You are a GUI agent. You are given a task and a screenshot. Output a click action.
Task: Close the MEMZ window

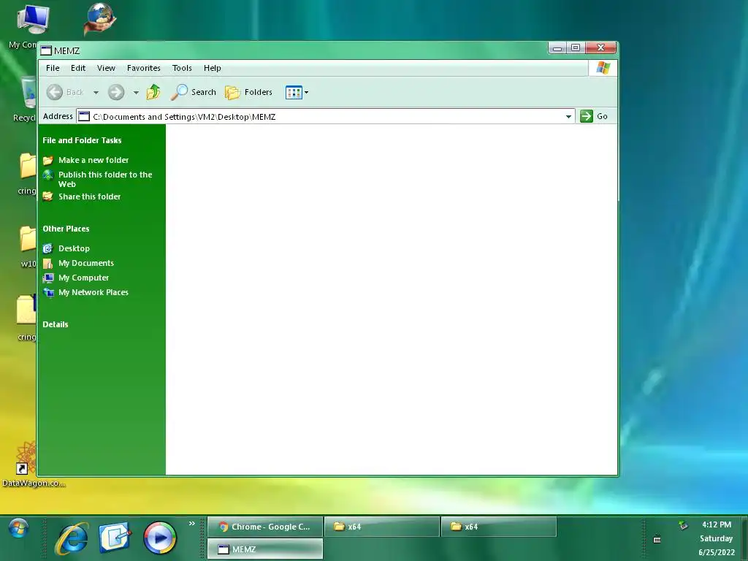[x=600, y=47]
